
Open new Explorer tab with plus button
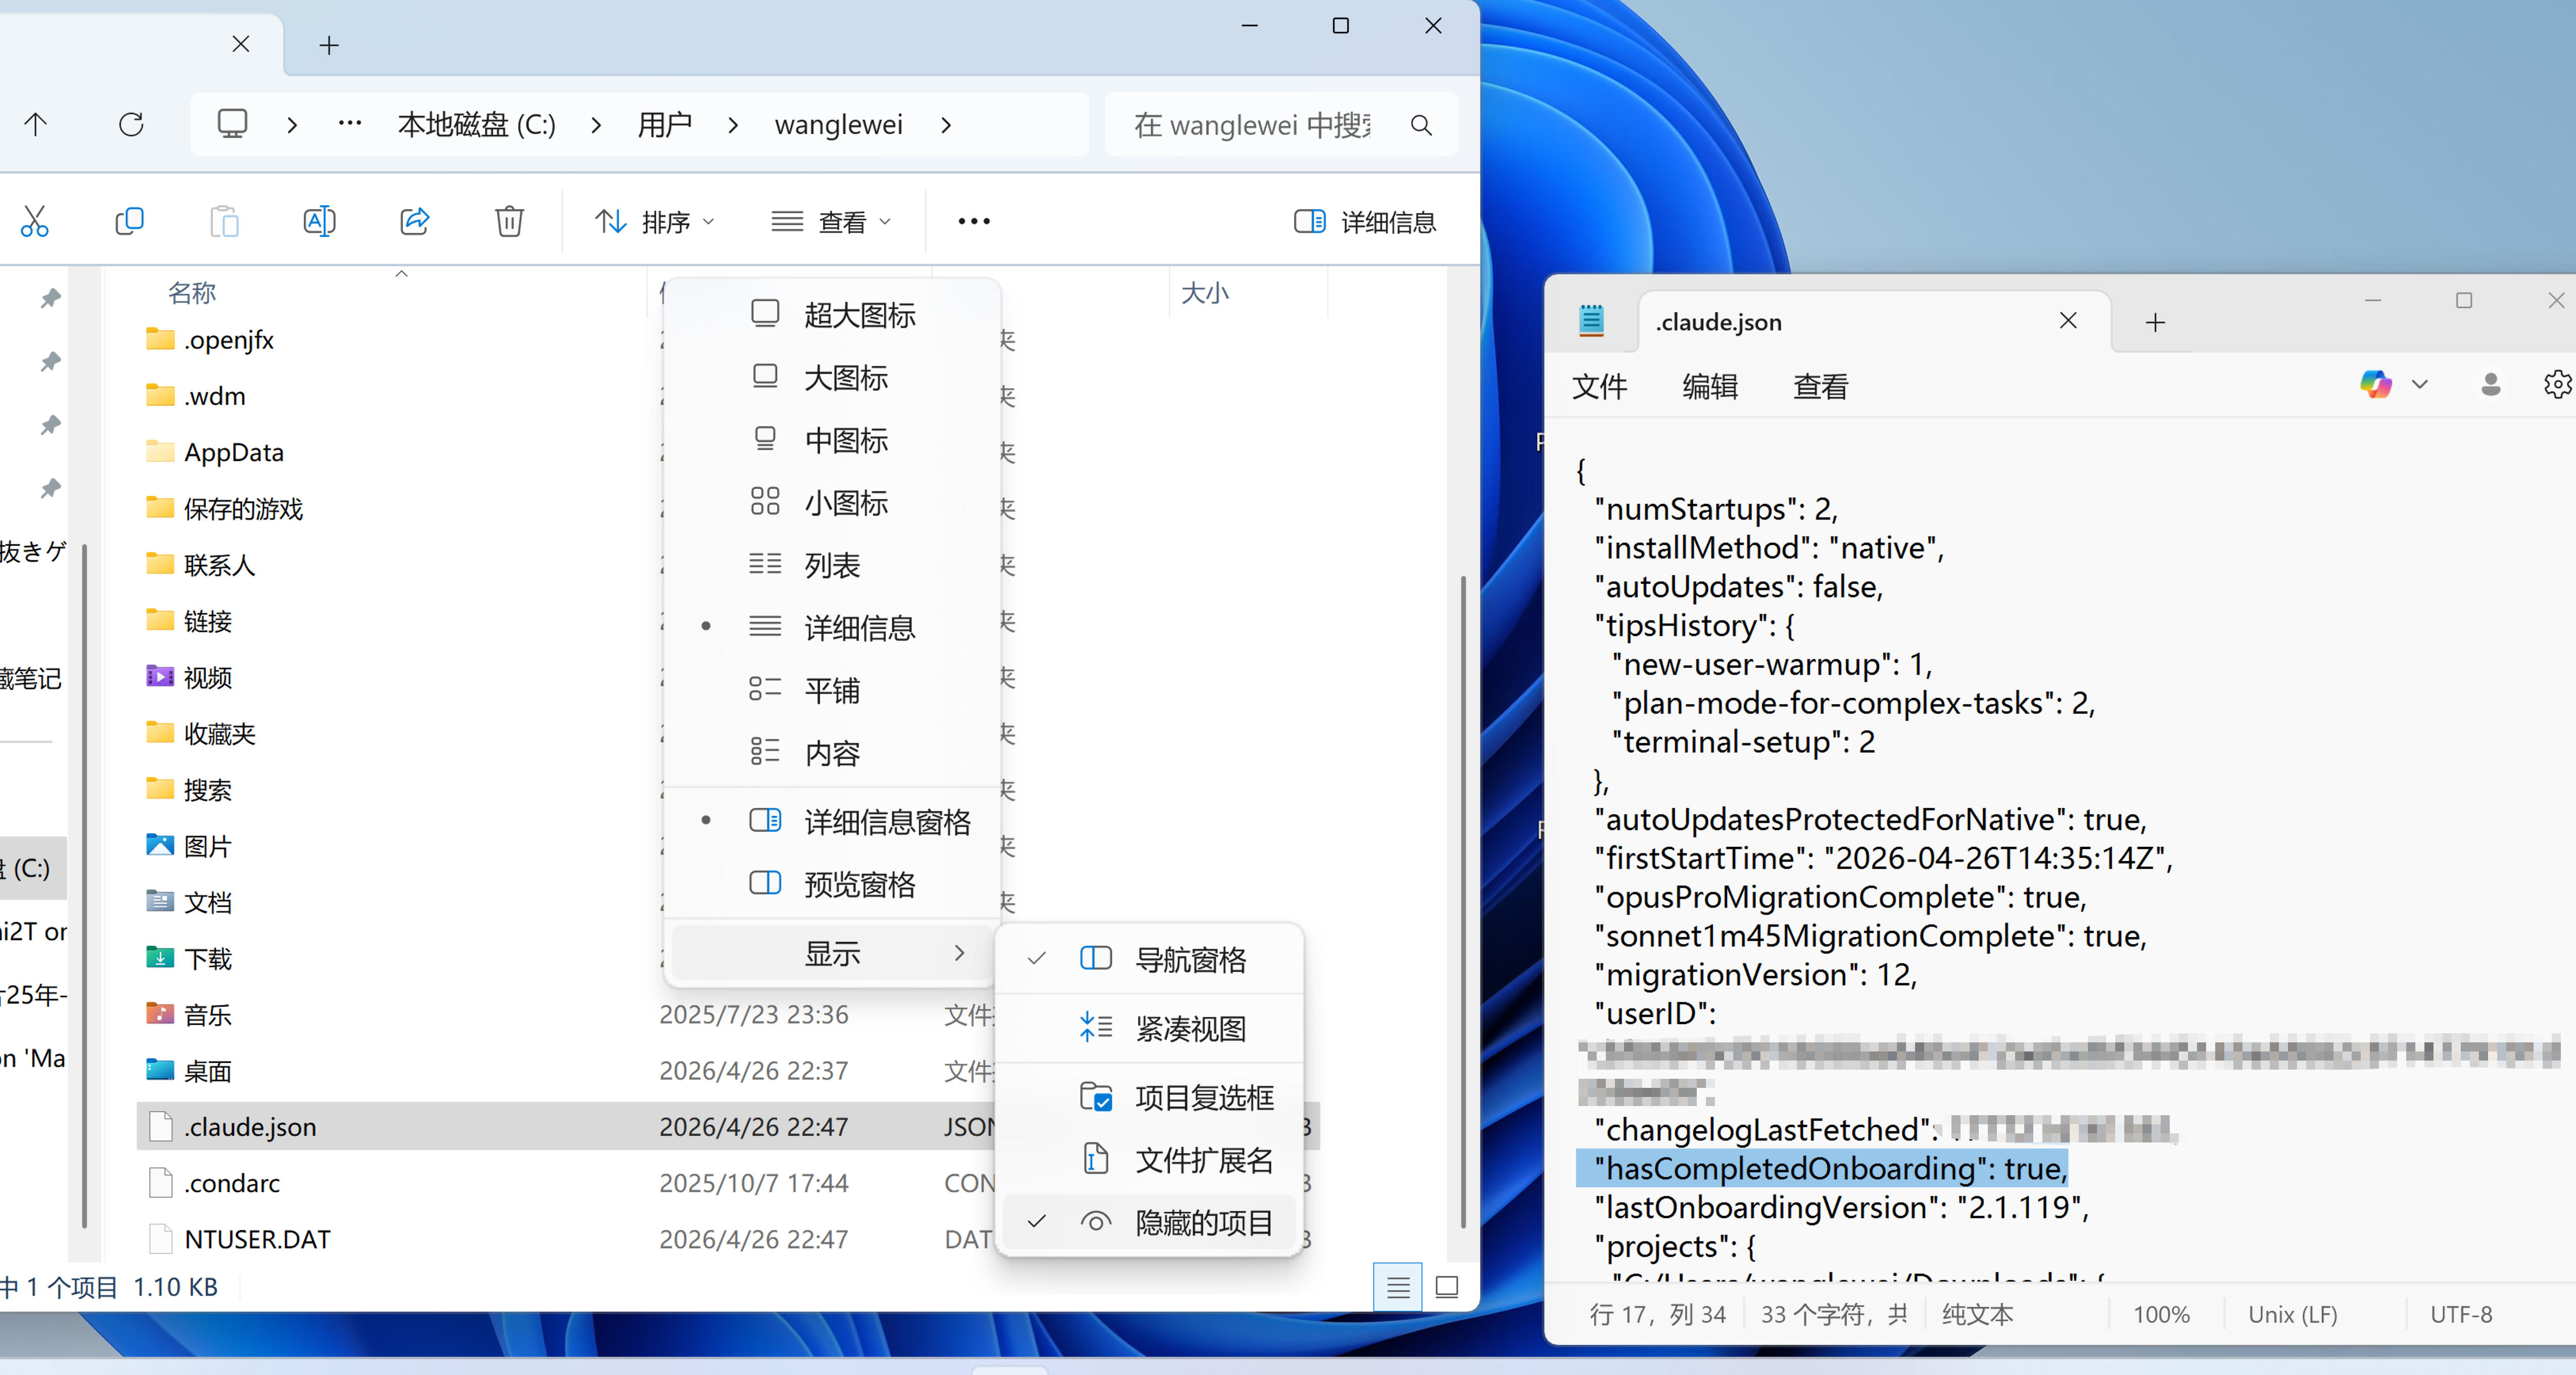tap(329, 45)
